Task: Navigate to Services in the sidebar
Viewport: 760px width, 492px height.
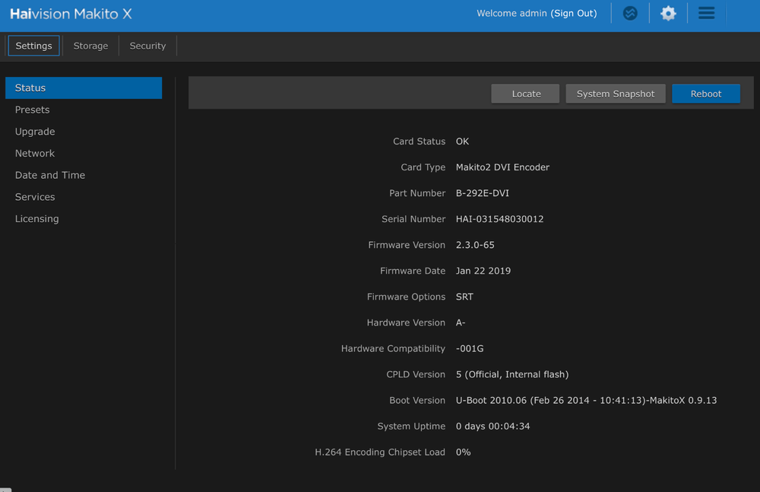Action: tap(35, 197)
